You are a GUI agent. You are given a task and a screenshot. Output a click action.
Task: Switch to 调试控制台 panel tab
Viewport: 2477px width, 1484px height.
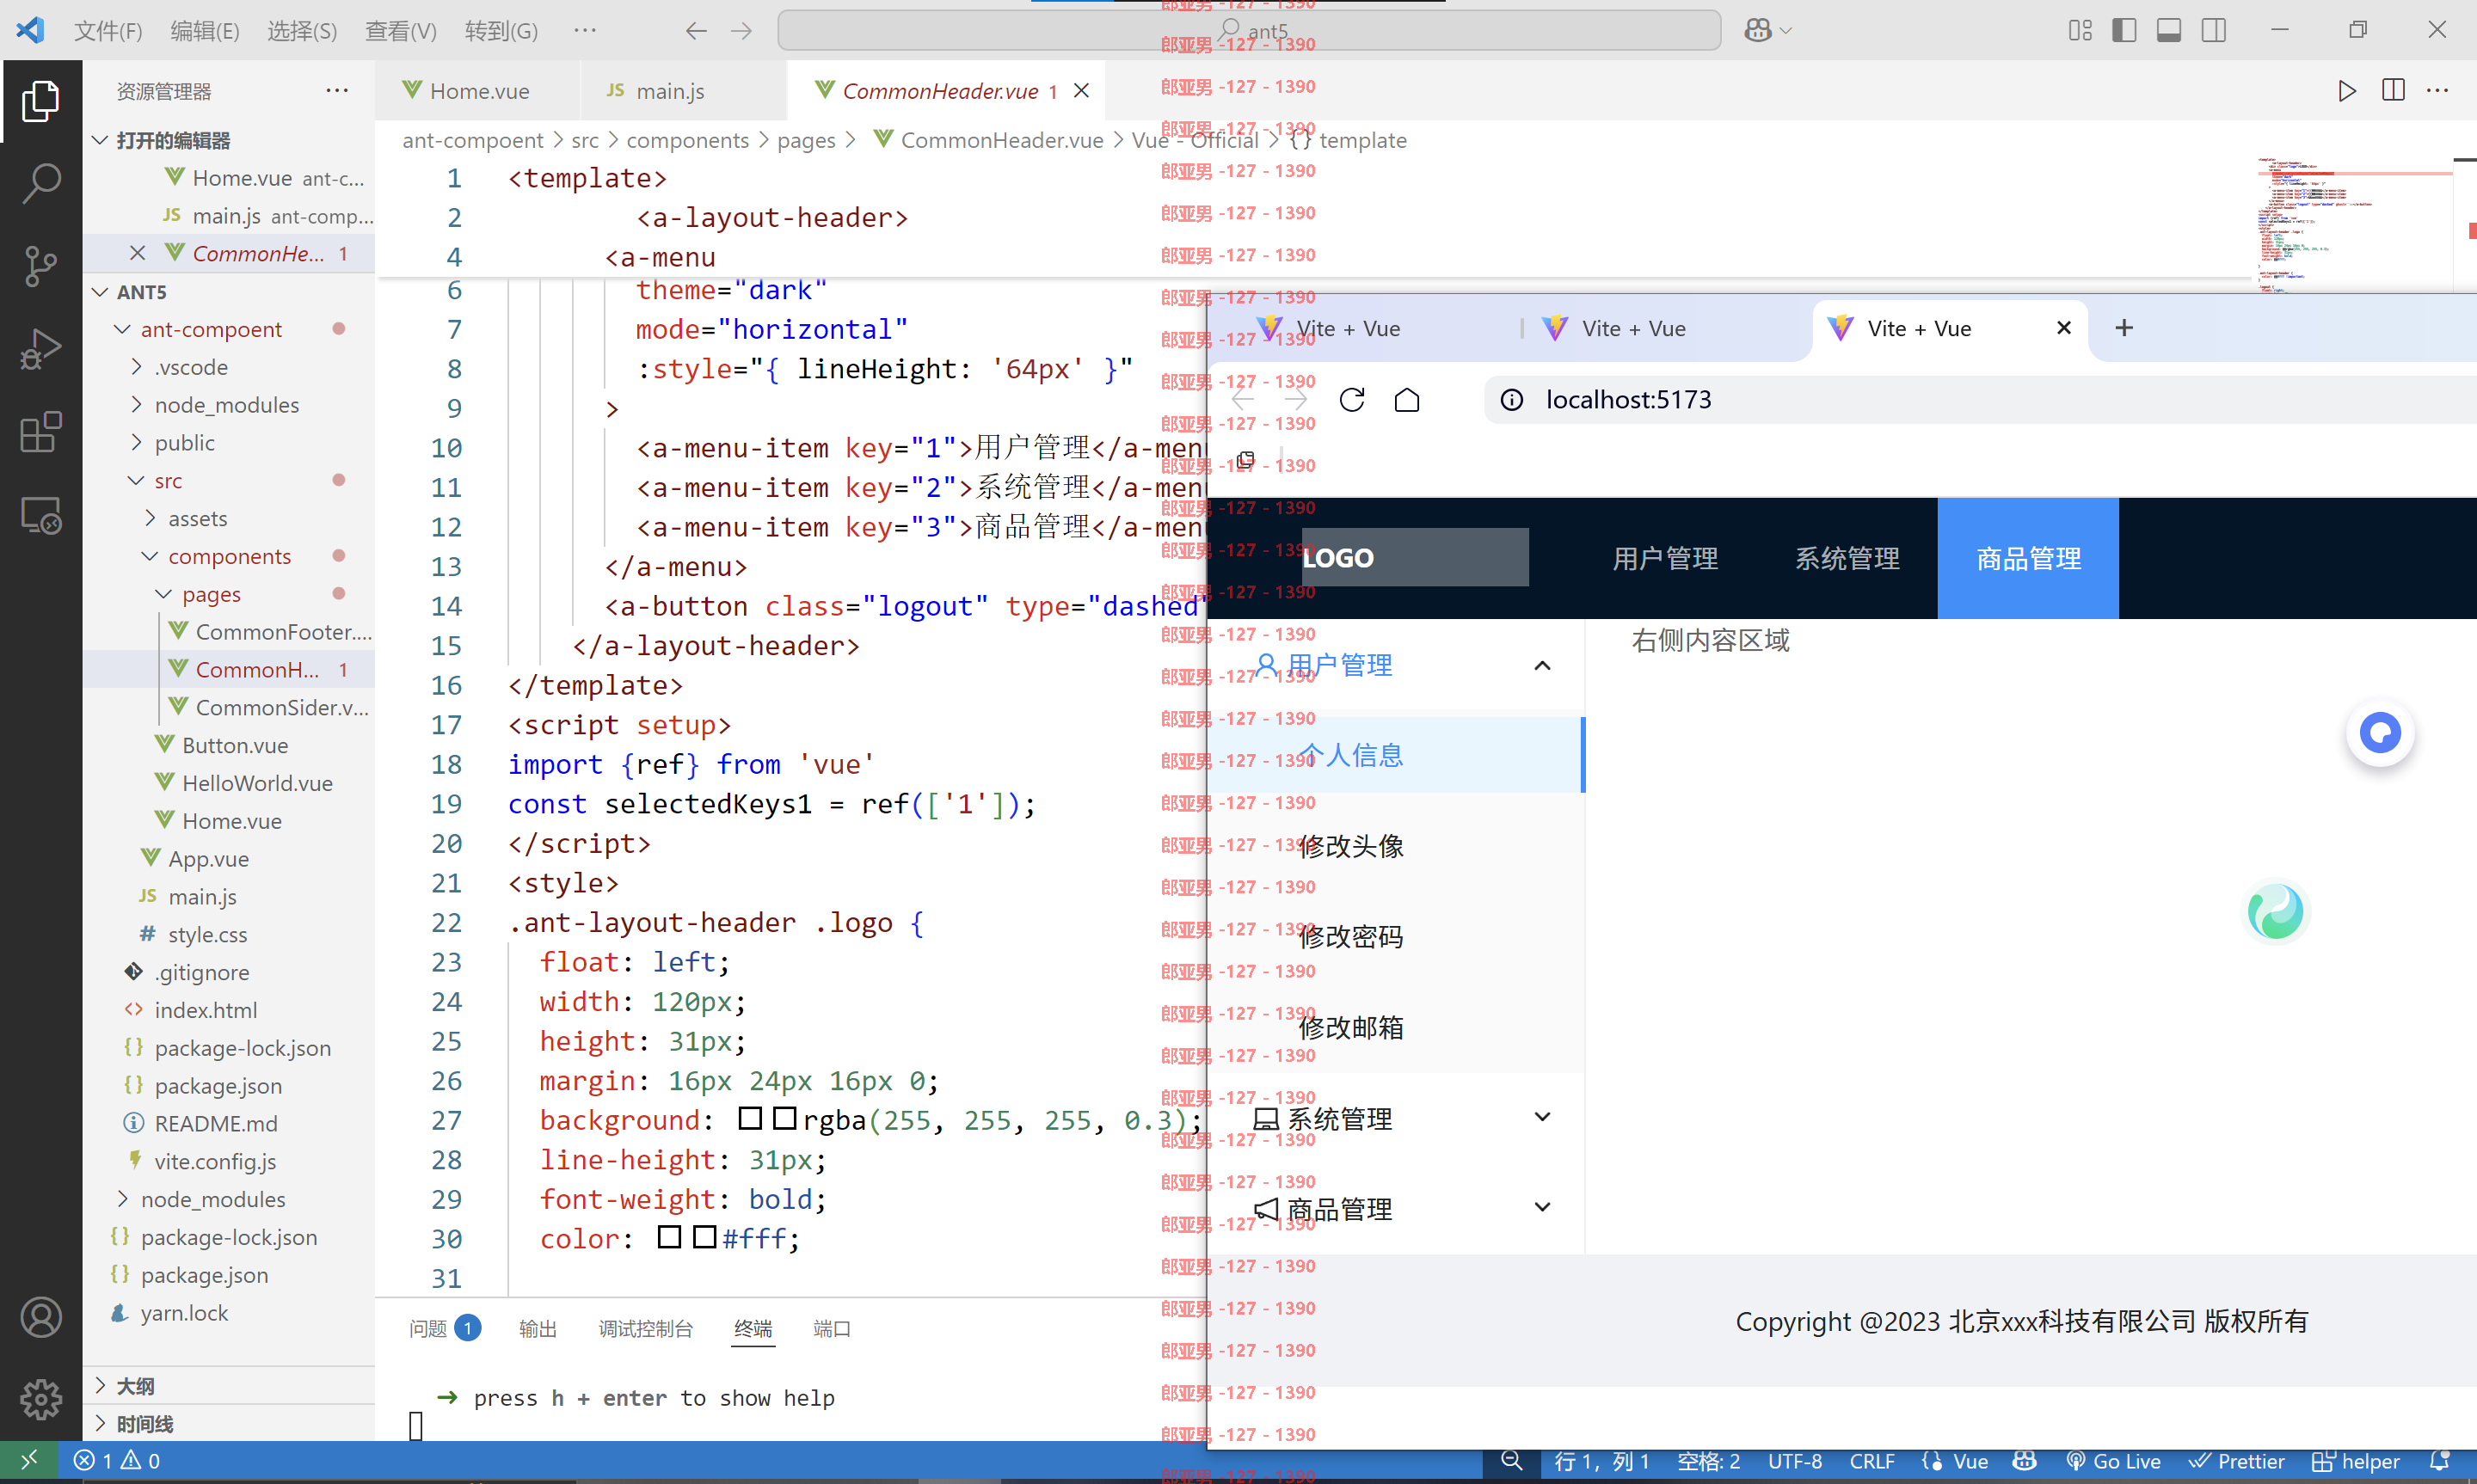coord(645,1328)
